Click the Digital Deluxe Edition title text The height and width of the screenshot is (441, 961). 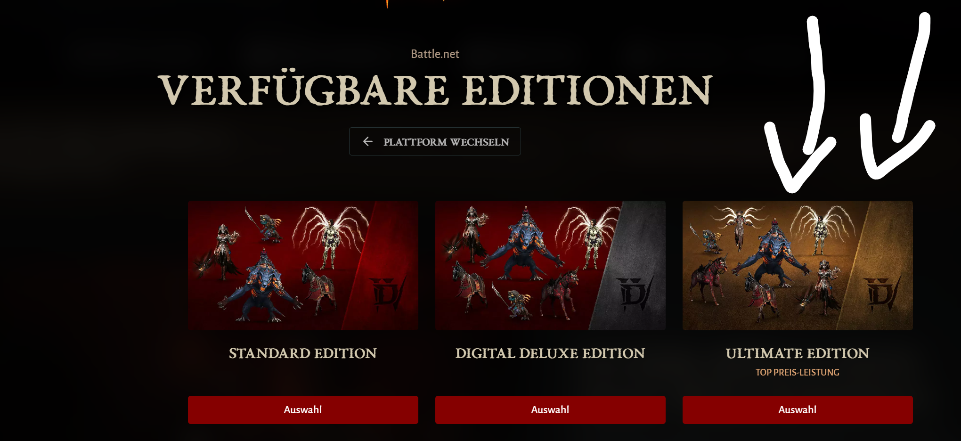coord(550,353)
